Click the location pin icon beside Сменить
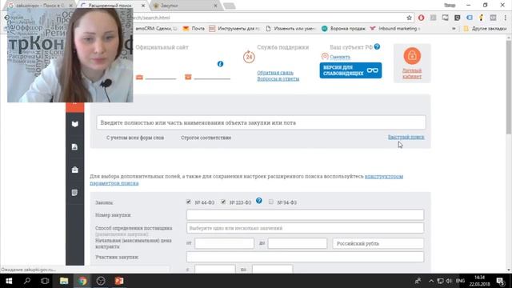 click(x=325, y=57)
